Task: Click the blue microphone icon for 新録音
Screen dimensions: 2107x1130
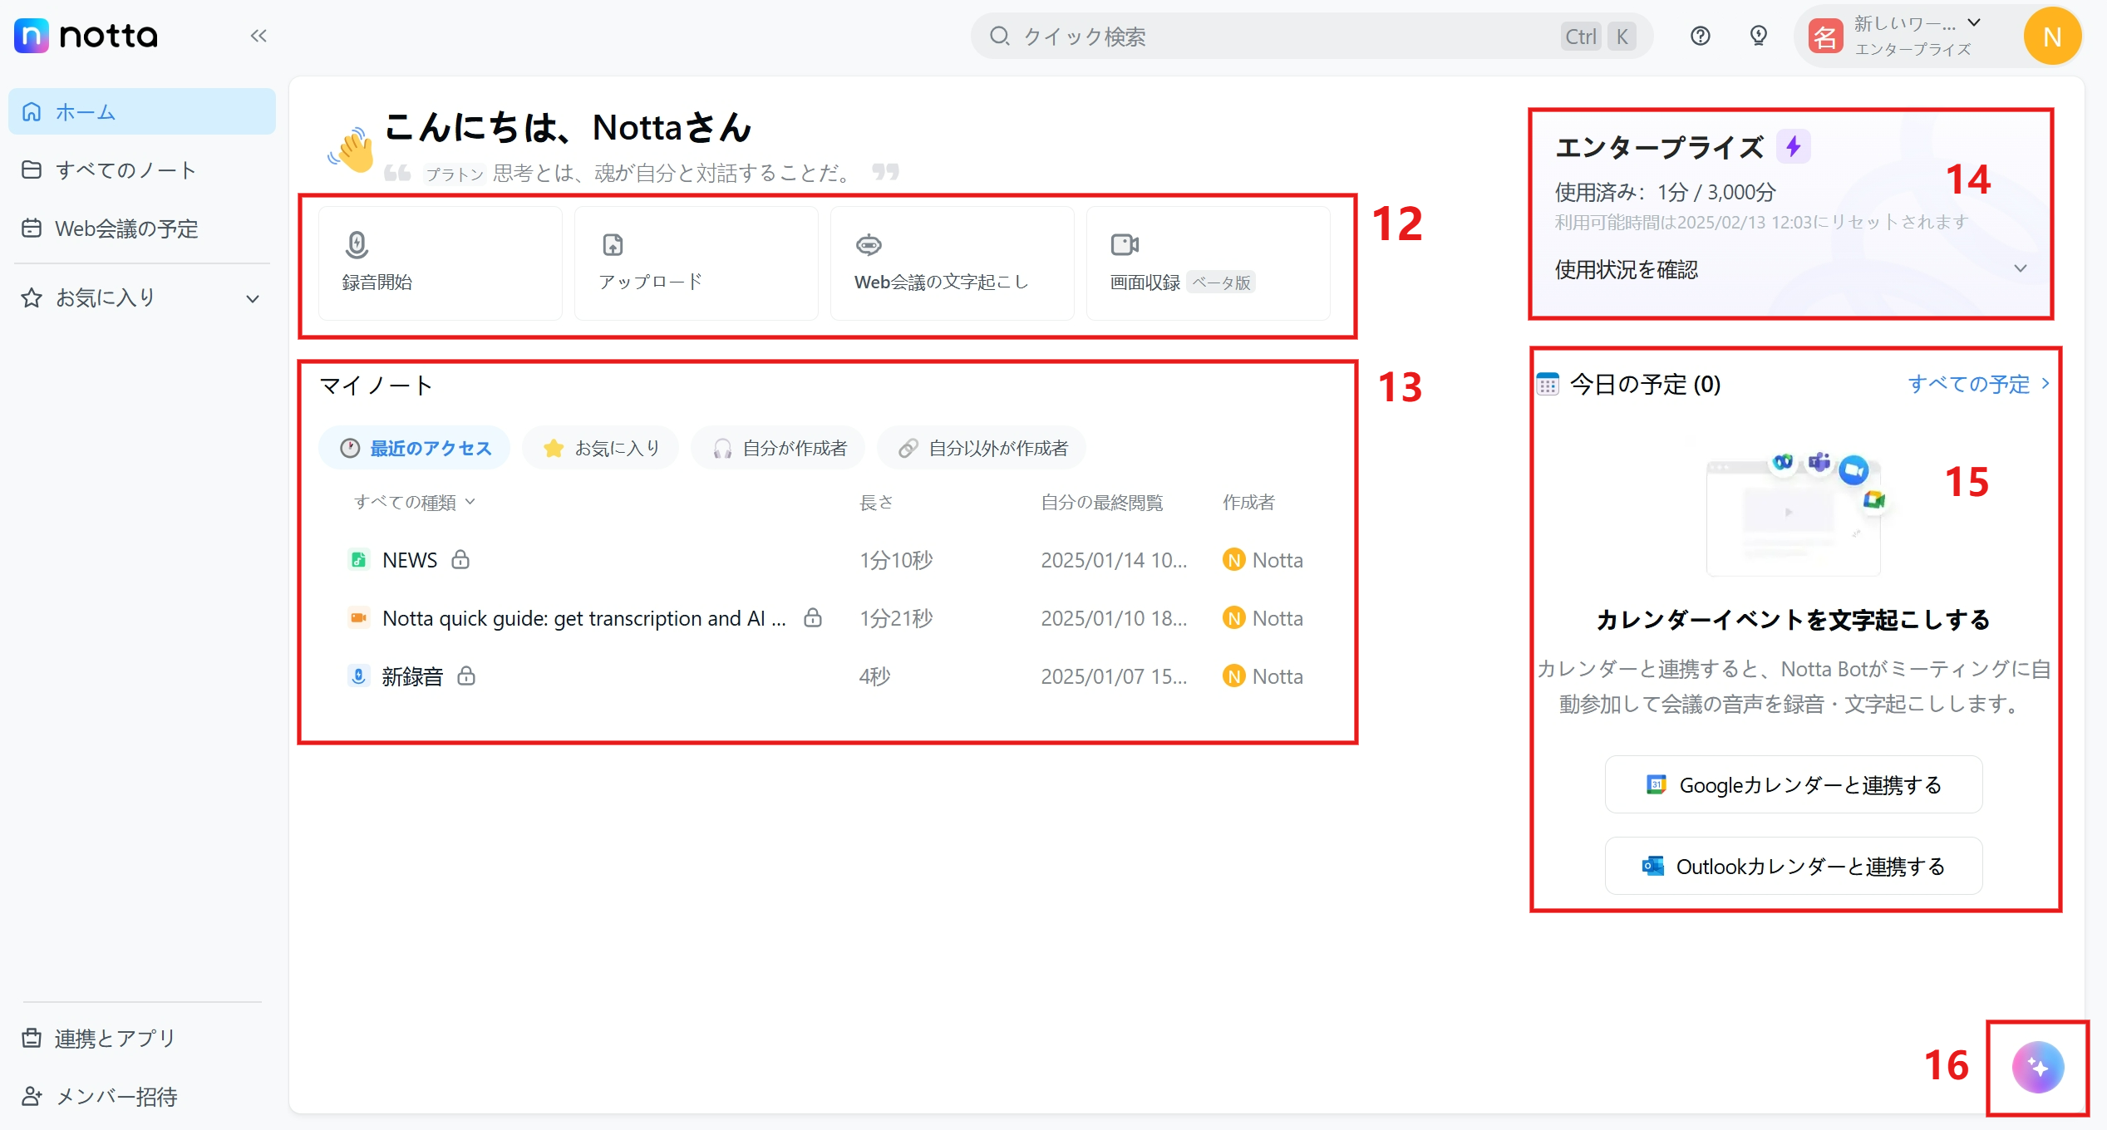Action: click(x=358, y=676)
